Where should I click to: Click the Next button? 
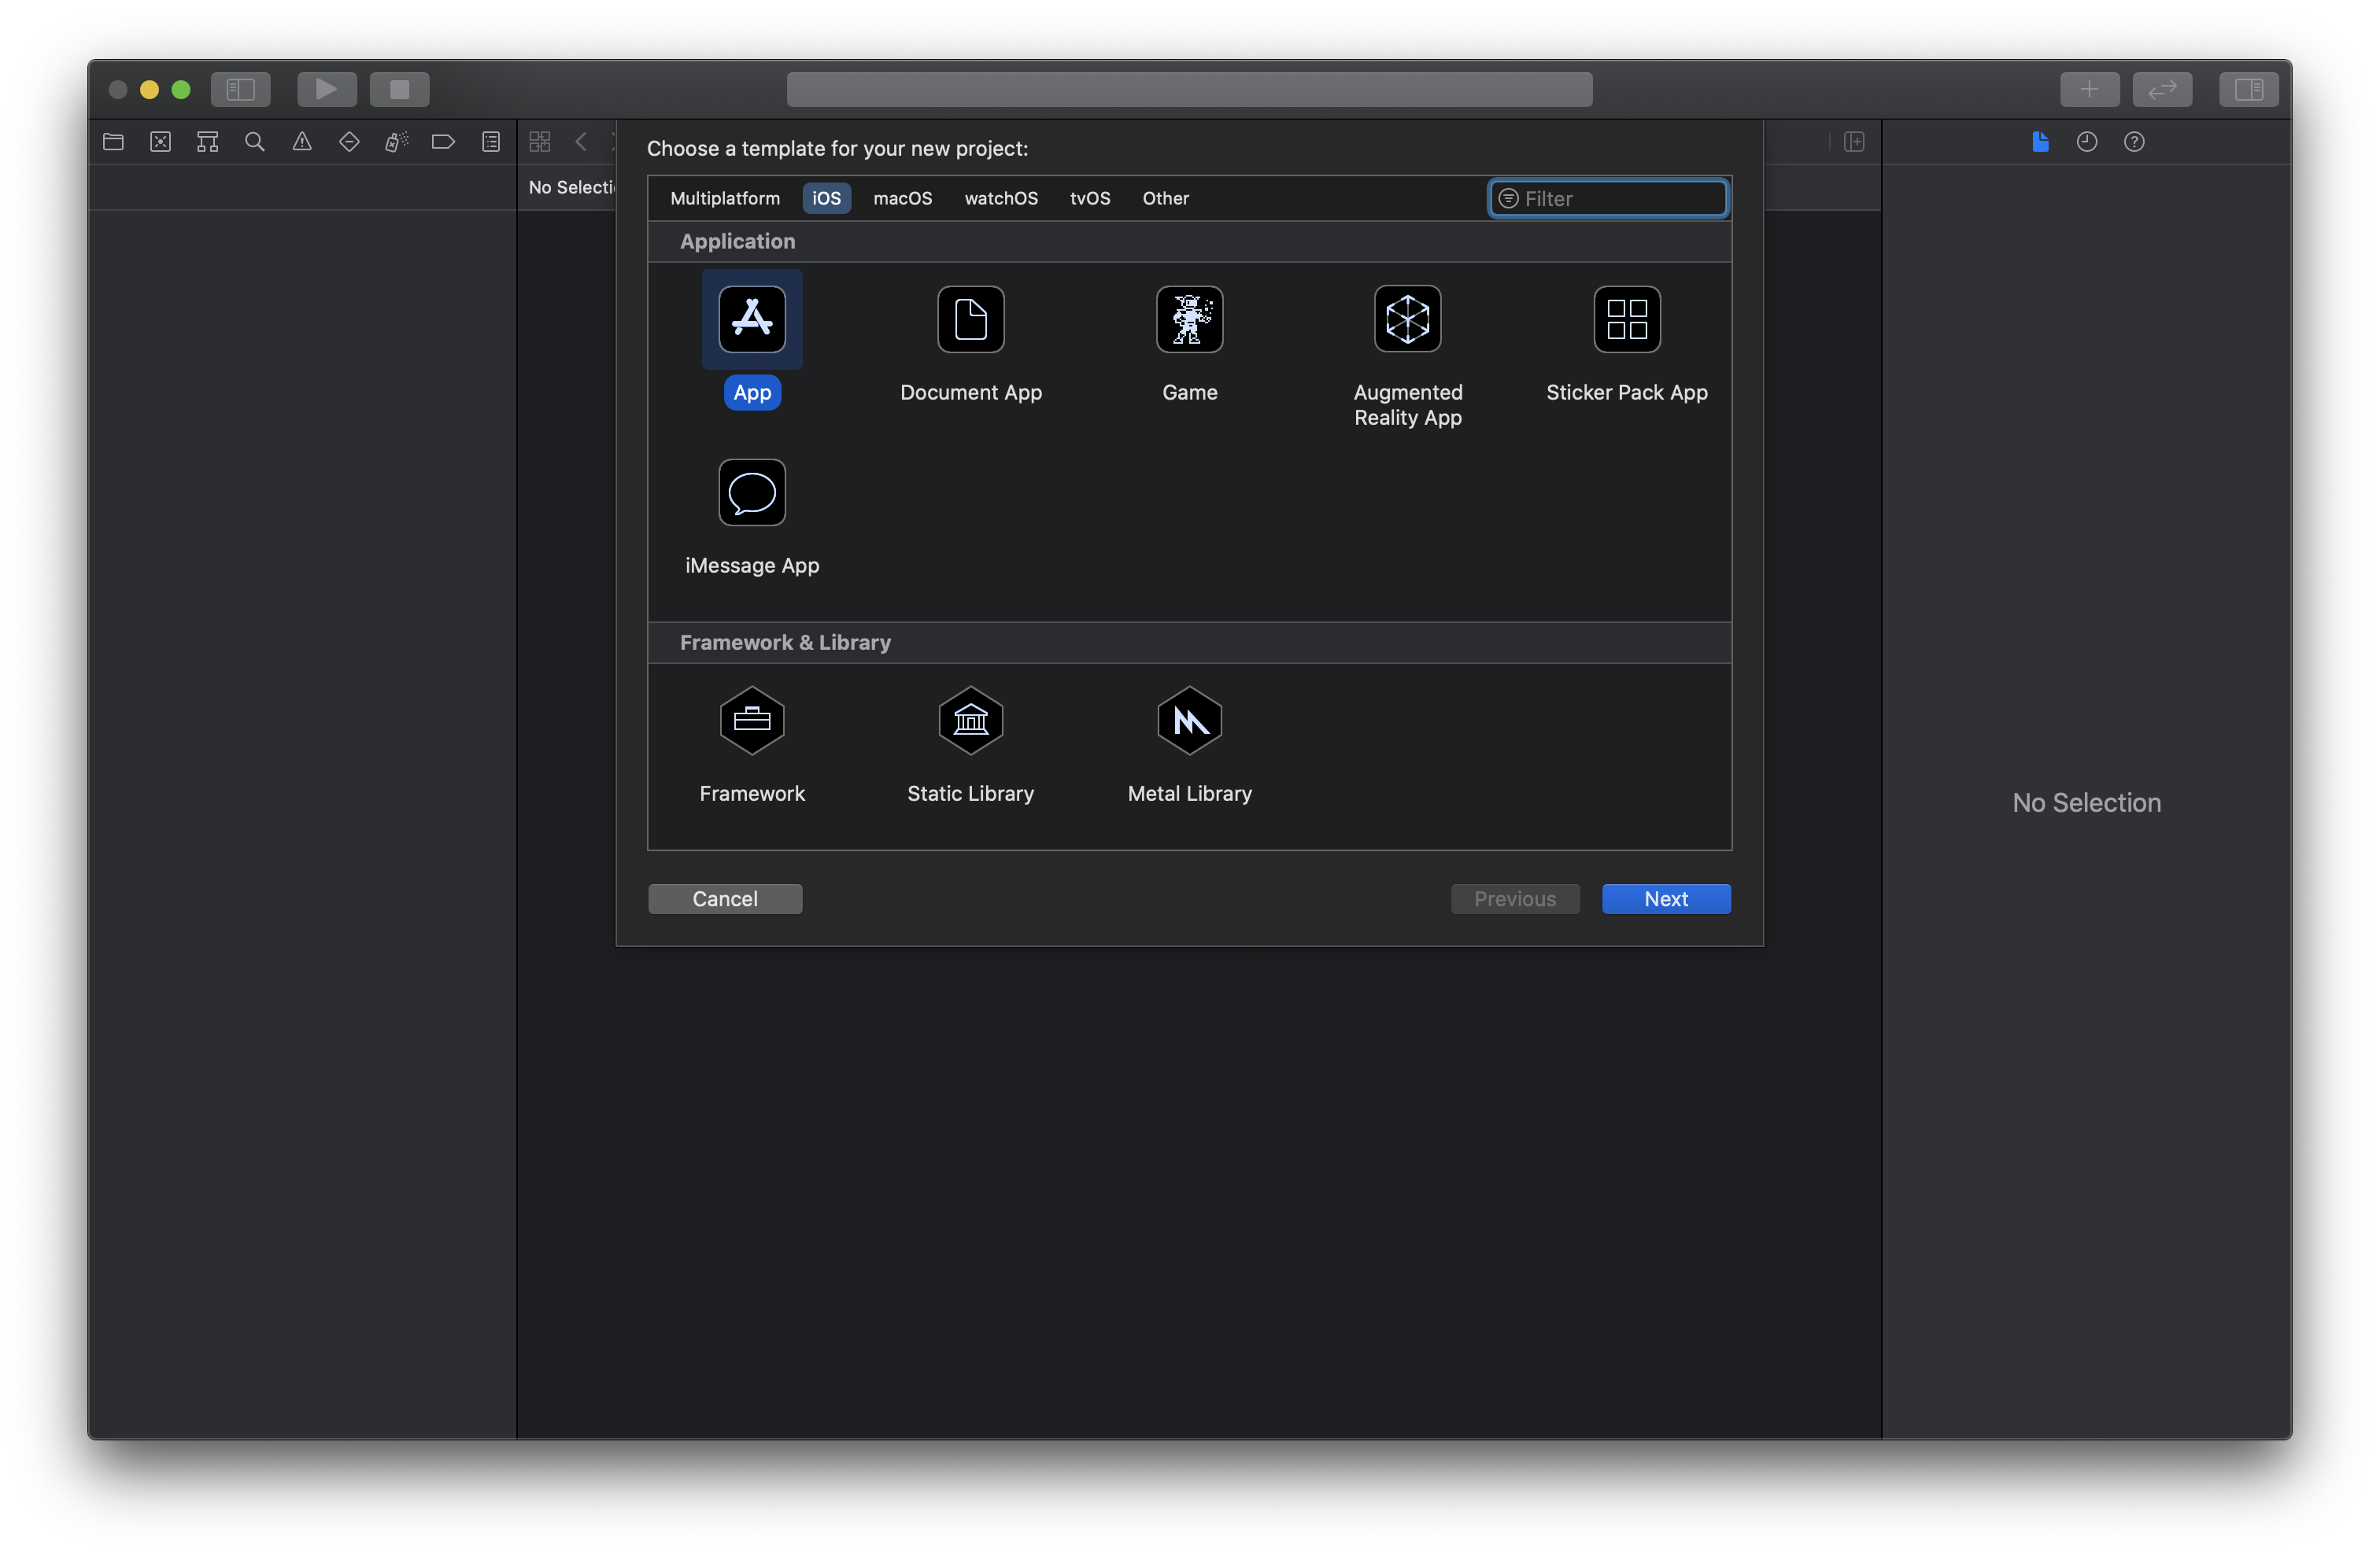coord(1666,898)
